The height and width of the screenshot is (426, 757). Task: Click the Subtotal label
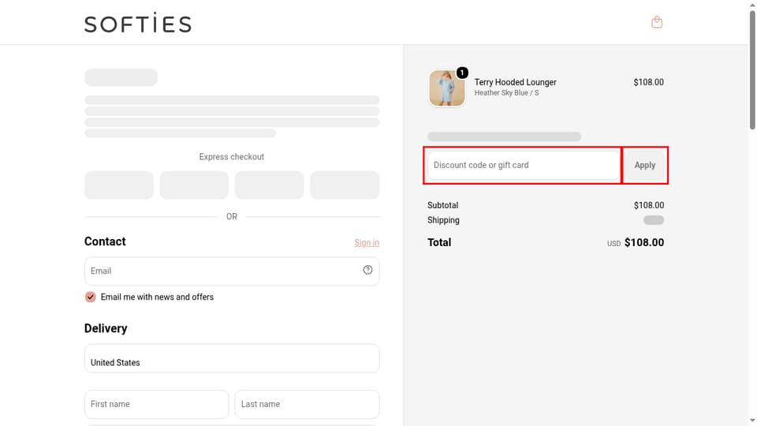[442, 205]
